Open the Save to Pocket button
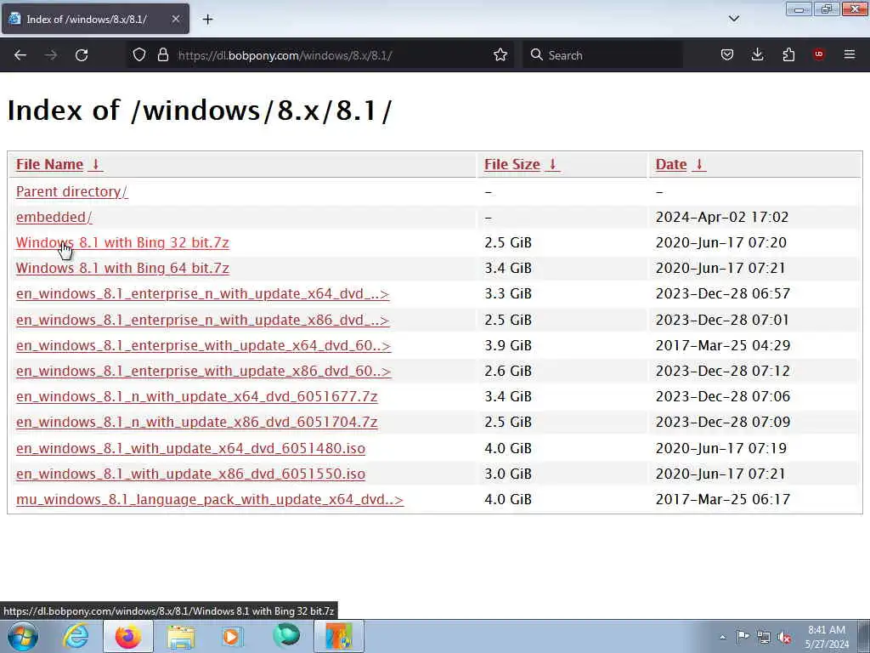Image resolution: width=870 pixels, height=653 pixels. point(727,55)
